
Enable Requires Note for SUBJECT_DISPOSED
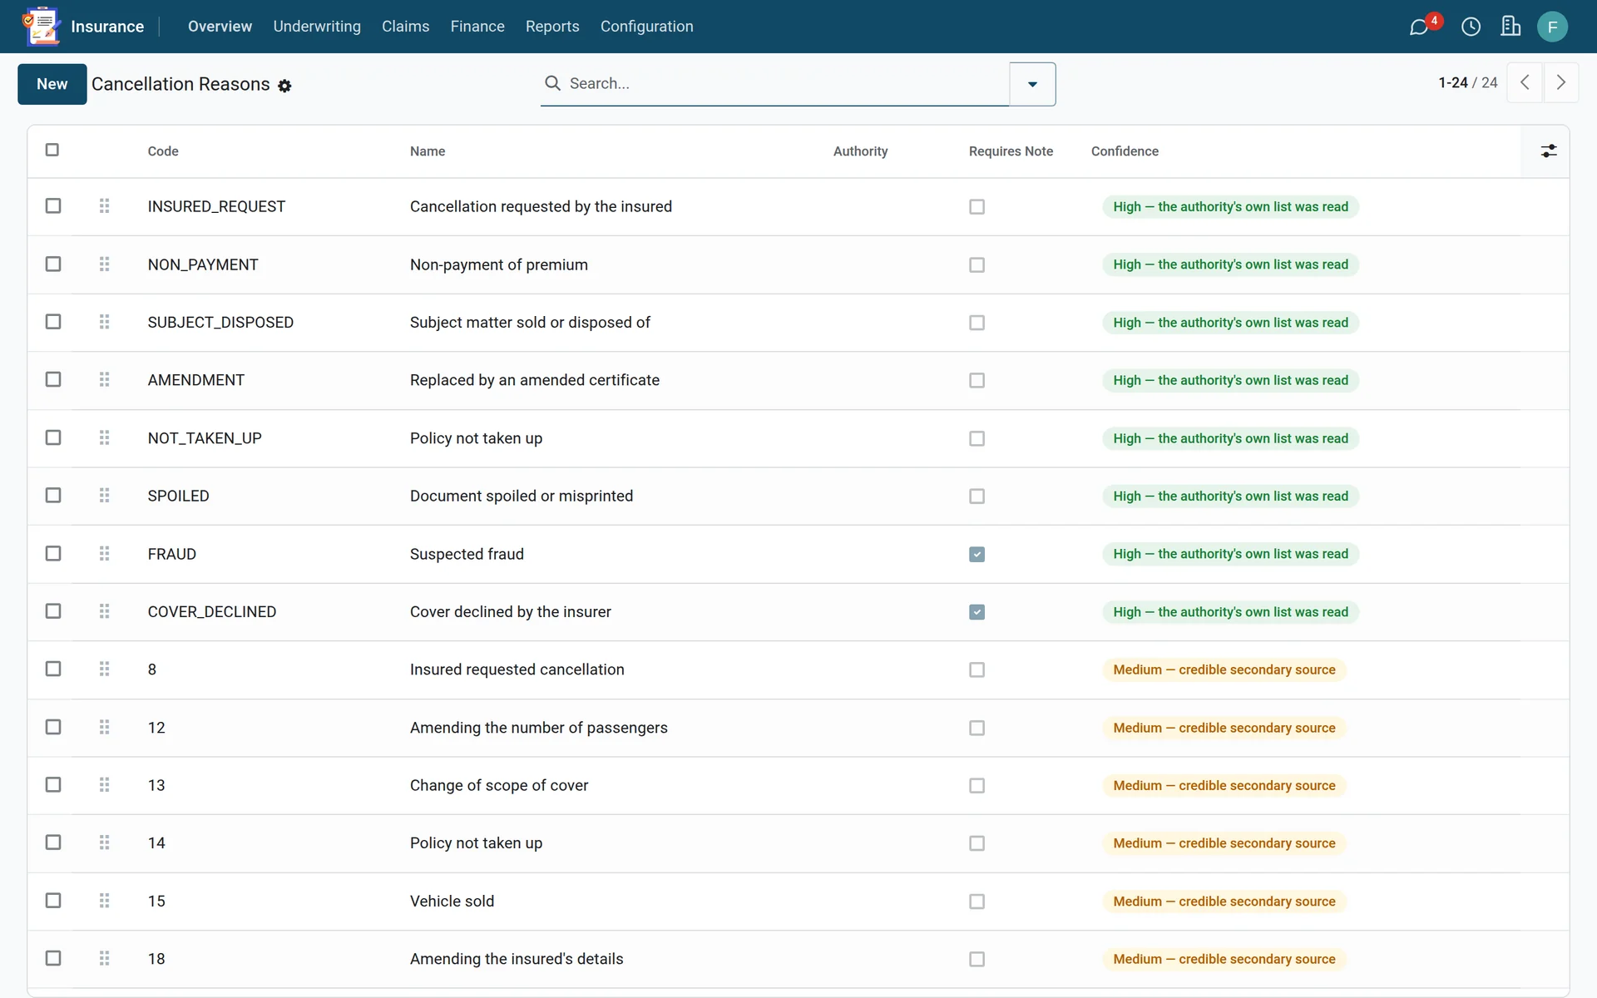tap(977, 323)
